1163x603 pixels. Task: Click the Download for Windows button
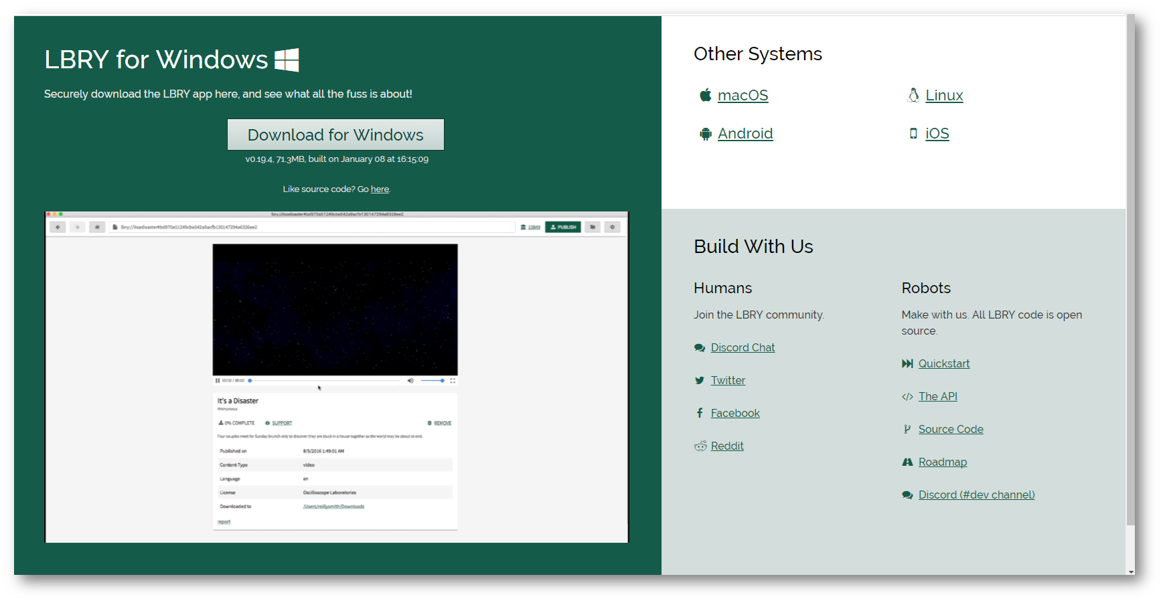(x=335, y=135)
